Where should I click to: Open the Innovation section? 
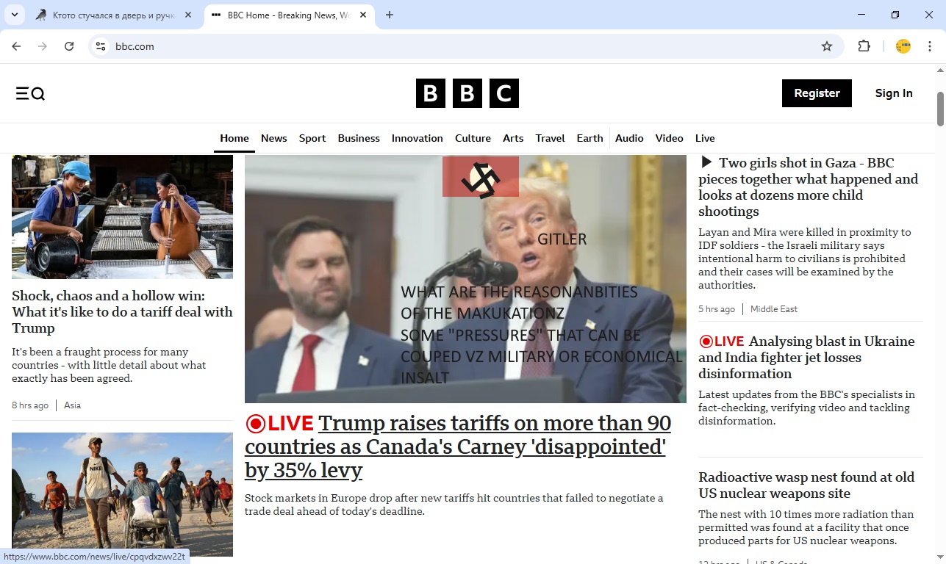[418, 138]
